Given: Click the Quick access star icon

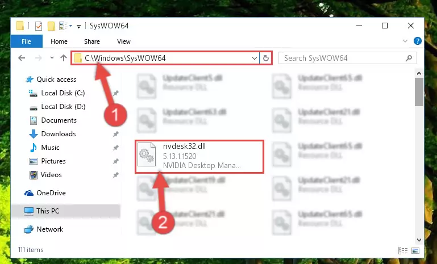Looking at the screenshot, I should point(29,79).
